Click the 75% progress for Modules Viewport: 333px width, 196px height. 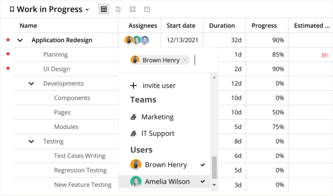278,127
